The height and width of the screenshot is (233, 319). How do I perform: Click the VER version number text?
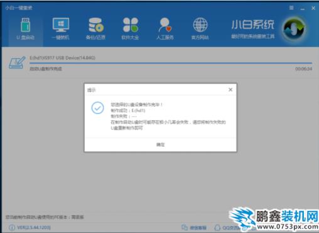click(34, 227)
